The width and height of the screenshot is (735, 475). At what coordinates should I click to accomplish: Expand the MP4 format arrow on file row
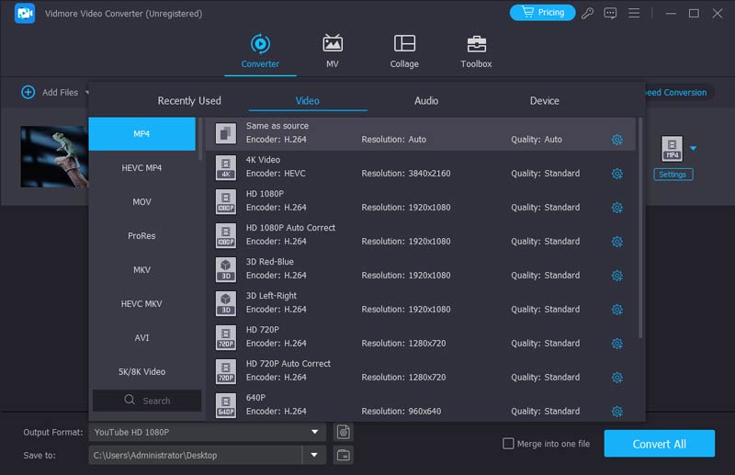[694, 148]
